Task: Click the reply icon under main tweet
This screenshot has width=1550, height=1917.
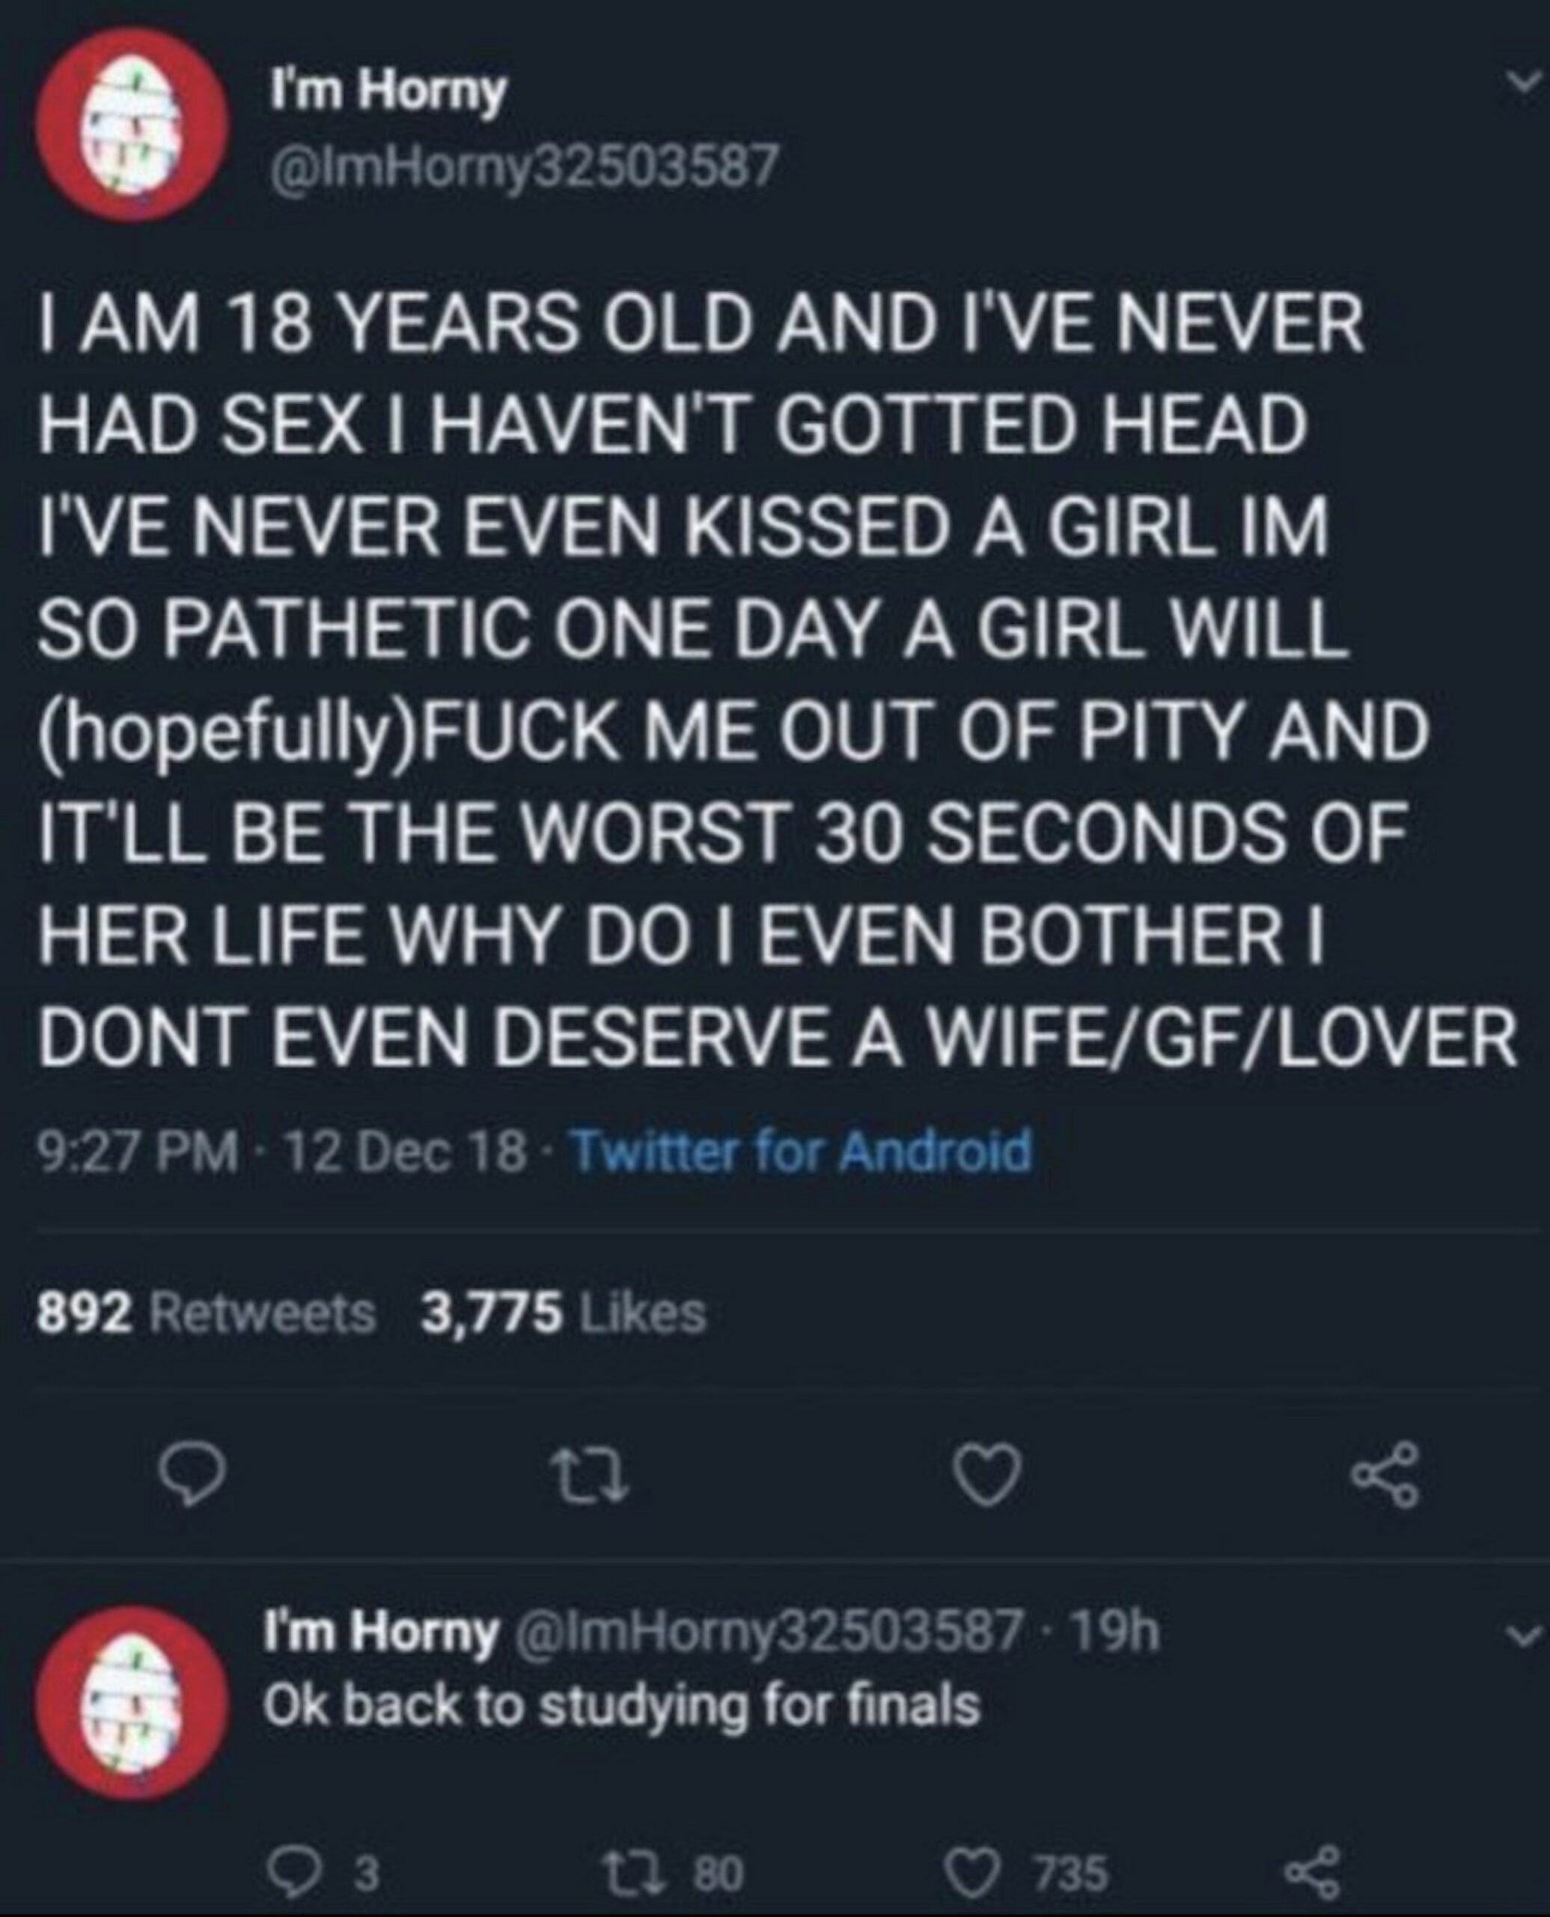Action: (190, 1475)
